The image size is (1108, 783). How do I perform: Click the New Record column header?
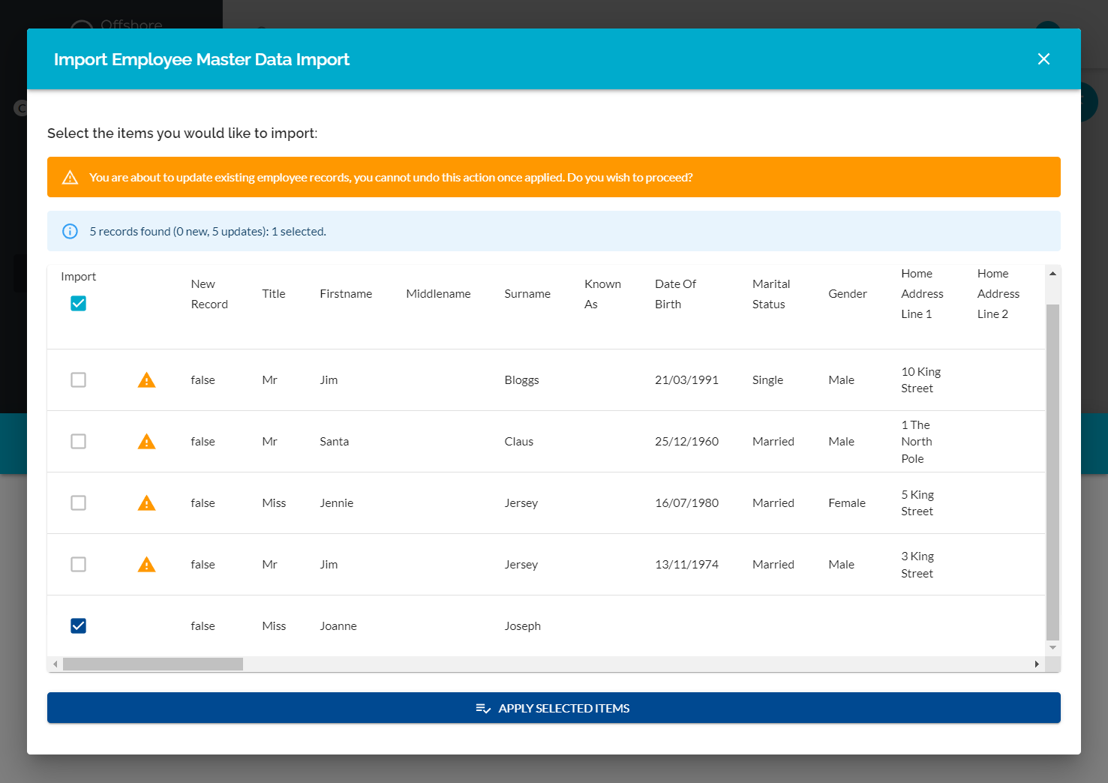point(209,294)
